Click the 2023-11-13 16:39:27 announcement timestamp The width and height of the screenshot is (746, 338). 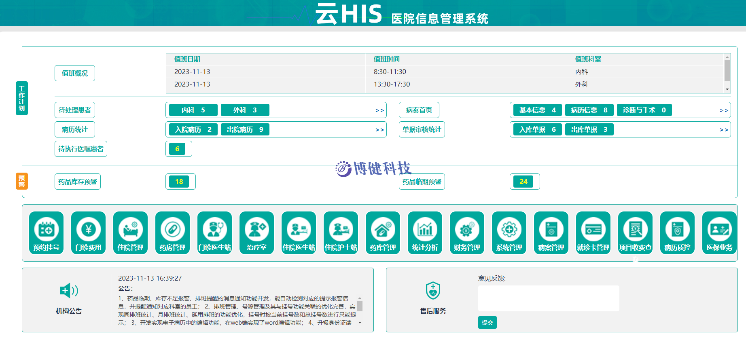point(150,278)
